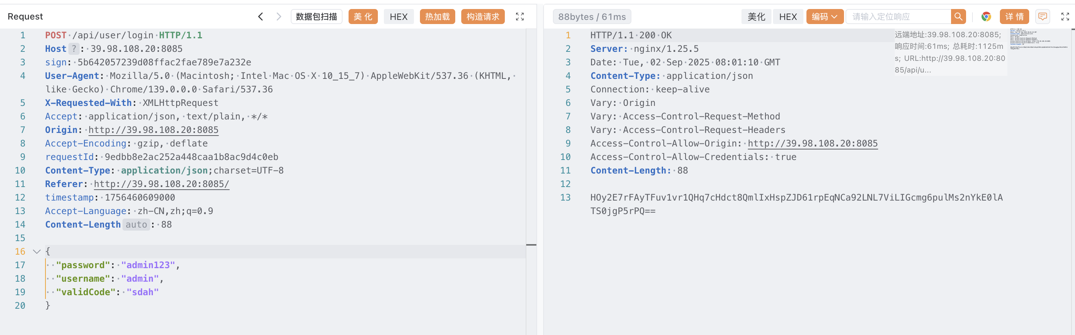
Task: Click the 美化 beautify button in request
Action: coord(362,17)
